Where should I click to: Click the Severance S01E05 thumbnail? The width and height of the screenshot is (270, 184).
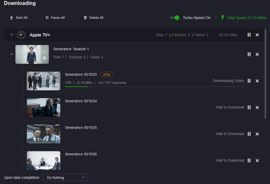tap(44, 134)
